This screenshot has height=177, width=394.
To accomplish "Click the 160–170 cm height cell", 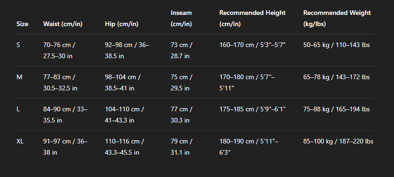I will click(x=253, y=45).
